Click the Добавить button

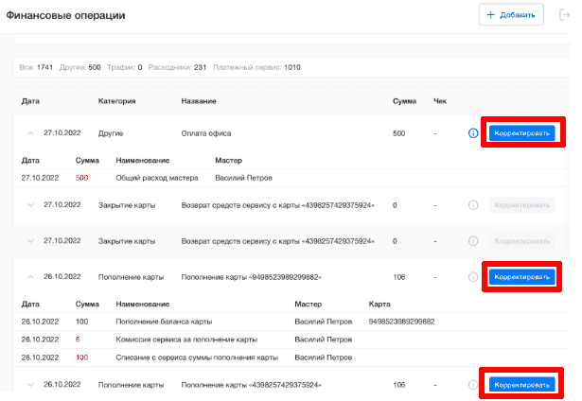pos(511,15)
